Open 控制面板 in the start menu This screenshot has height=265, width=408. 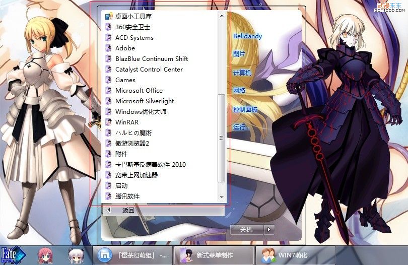245,110
